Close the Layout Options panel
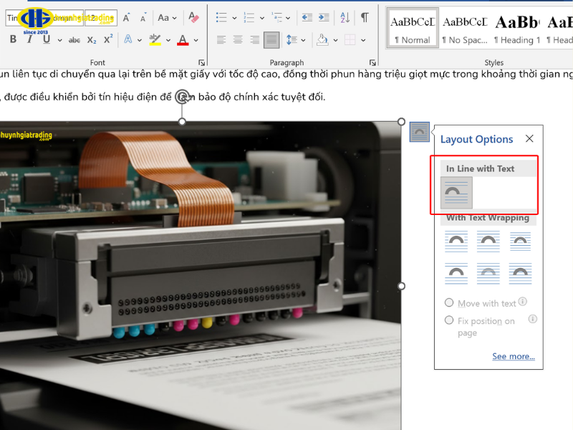The image size is (573, 430). pos(529,139)
